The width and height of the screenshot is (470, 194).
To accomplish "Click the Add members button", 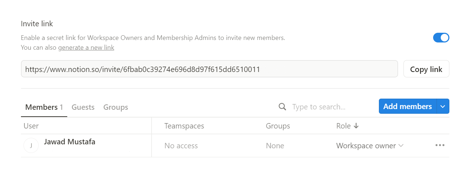I will (407, 107).
